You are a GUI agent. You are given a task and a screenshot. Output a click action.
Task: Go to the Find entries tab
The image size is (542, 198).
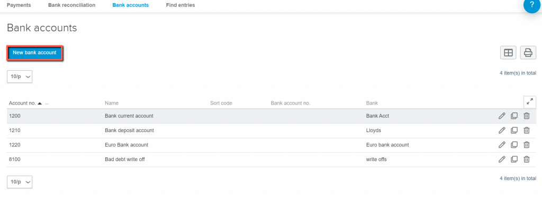(x=180, y=5)
